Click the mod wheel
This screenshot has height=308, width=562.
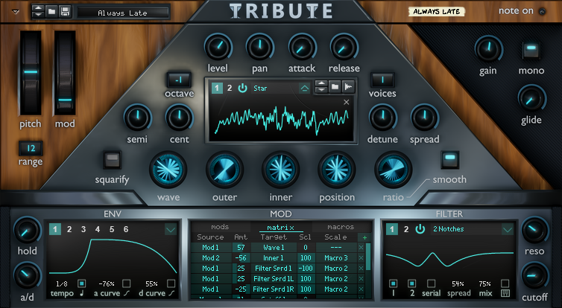coord(65,73)
